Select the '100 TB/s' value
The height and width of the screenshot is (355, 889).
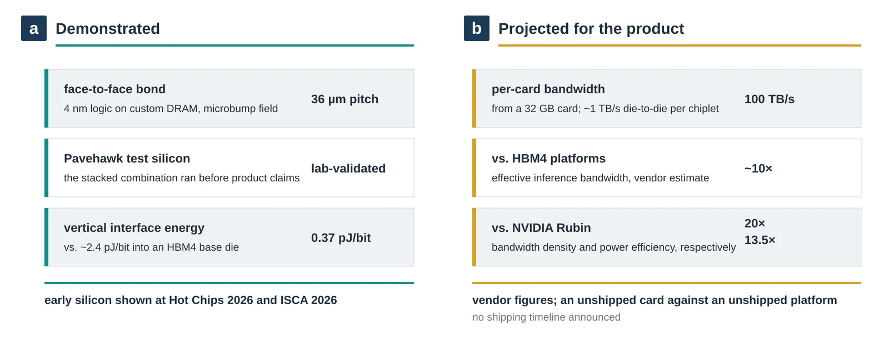(x=770, y=99)
